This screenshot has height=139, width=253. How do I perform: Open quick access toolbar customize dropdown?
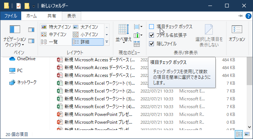34,6
